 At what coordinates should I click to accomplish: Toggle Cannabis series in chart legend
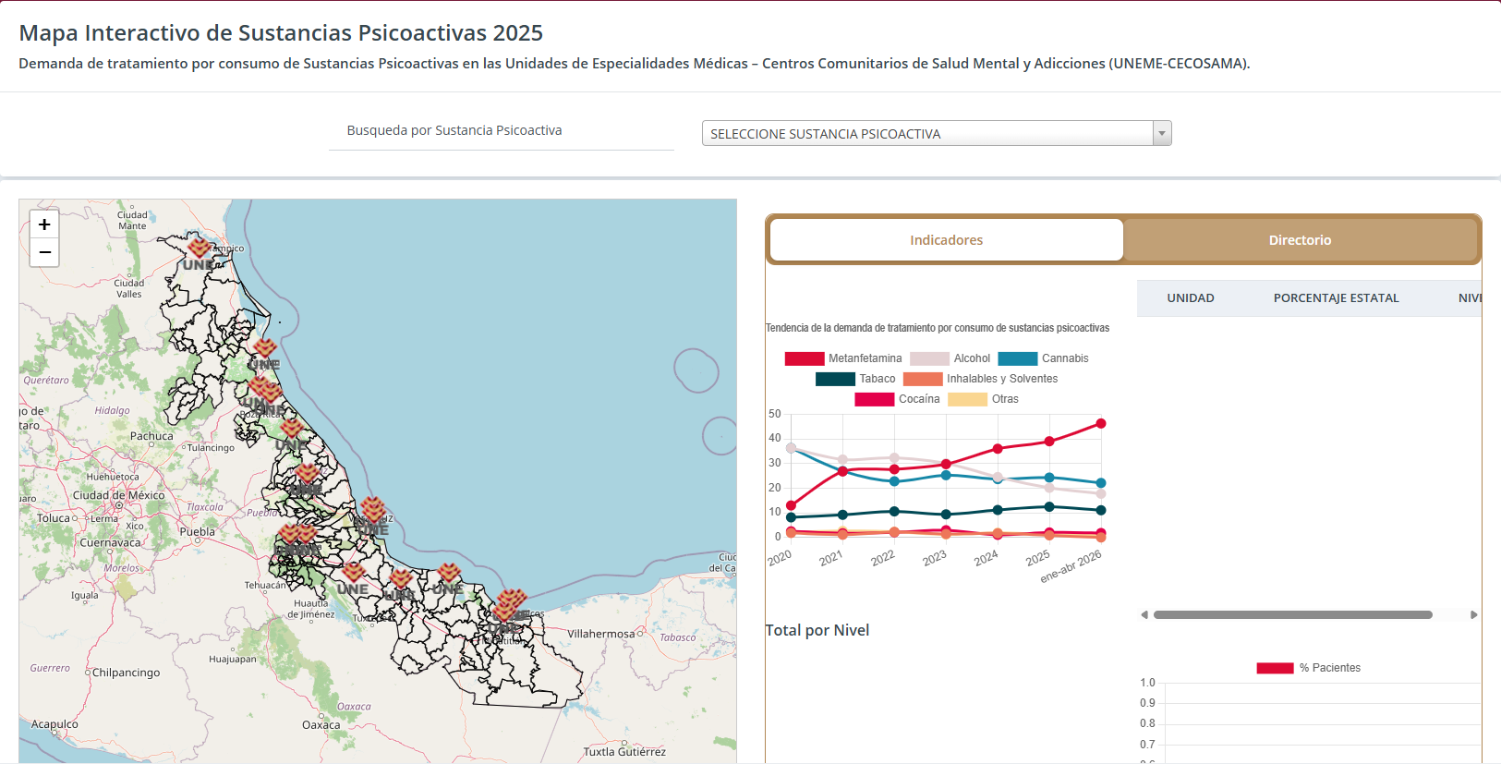point(1043,358)
